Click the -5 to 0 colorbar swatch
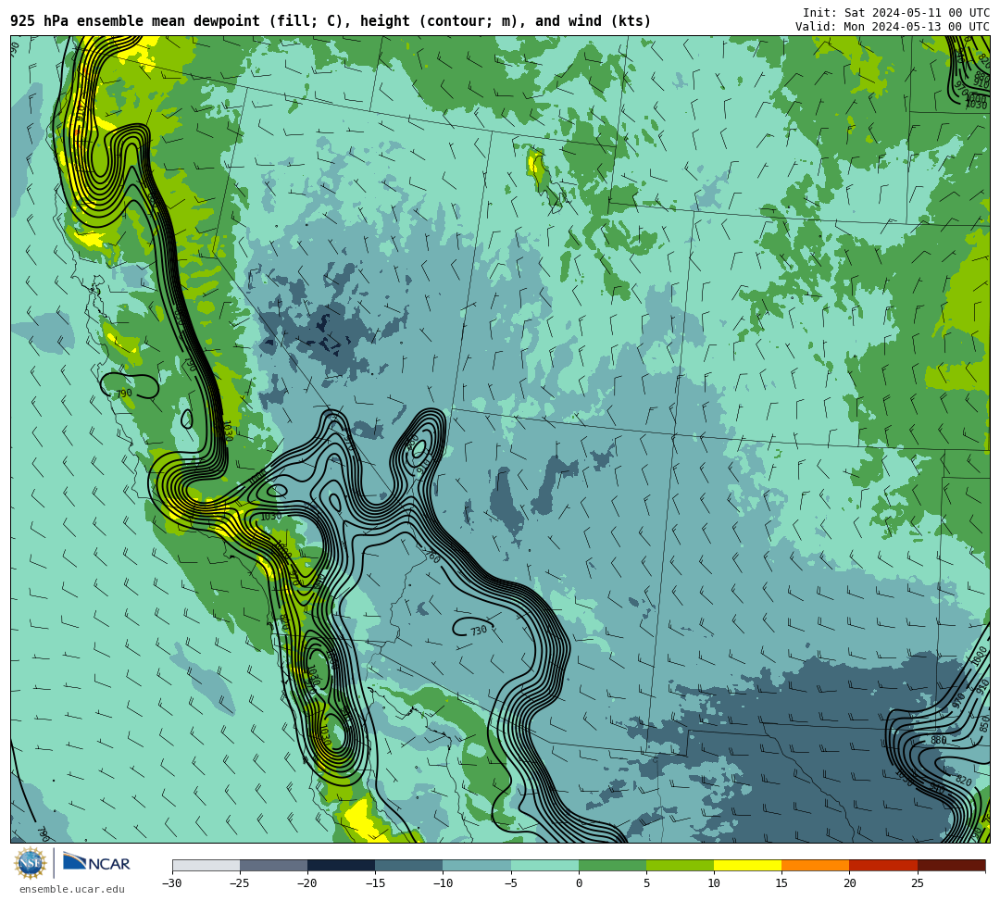The image size is (1000, 901). pyautogui.click(x=544, y=865)
